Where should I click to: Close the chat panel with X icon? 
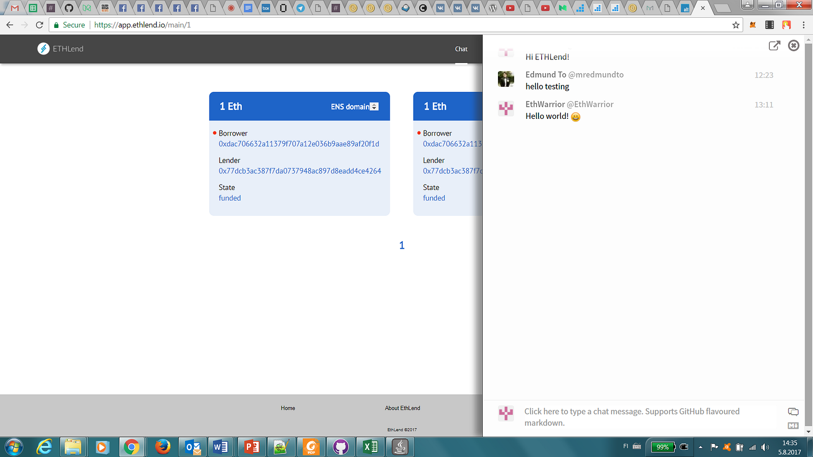[x=793, y=46]
